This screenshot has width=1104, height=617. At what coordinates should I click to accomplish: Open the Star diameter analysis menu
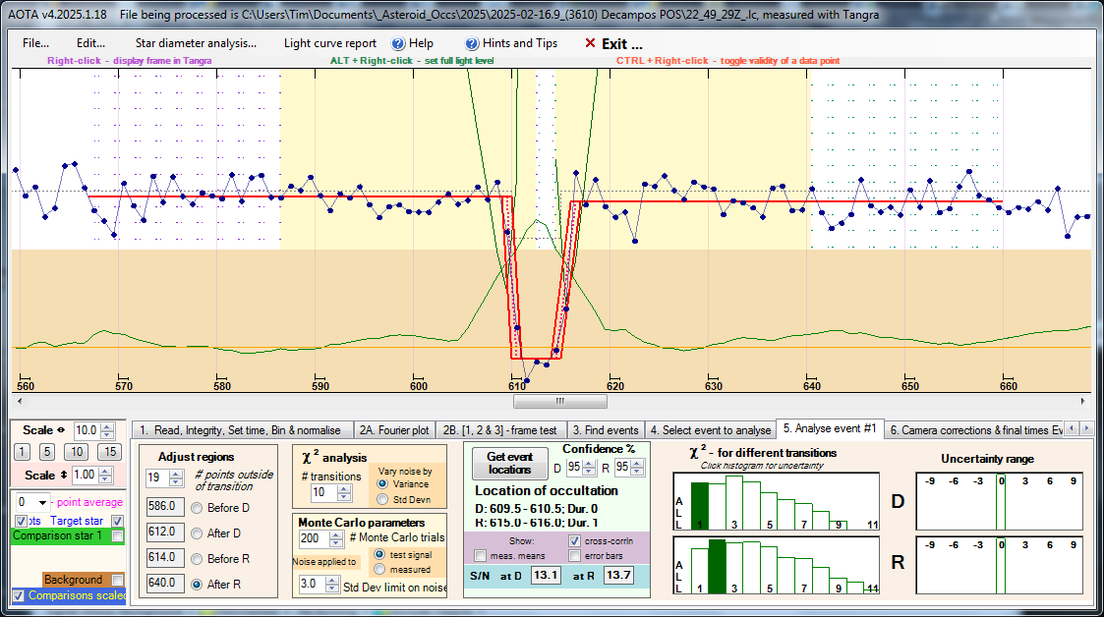pyautogui.click(x=196, y=43)
